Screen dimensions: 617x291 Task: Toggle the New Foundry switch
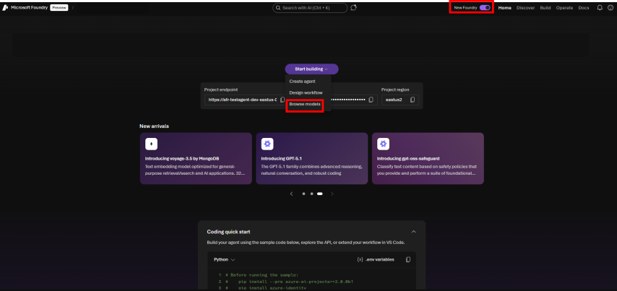tap(484, 8)
